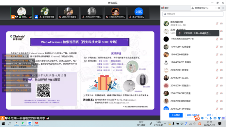Click Sogou input keyboard icon
Screen dimensions: 226x127
(215, 118)
